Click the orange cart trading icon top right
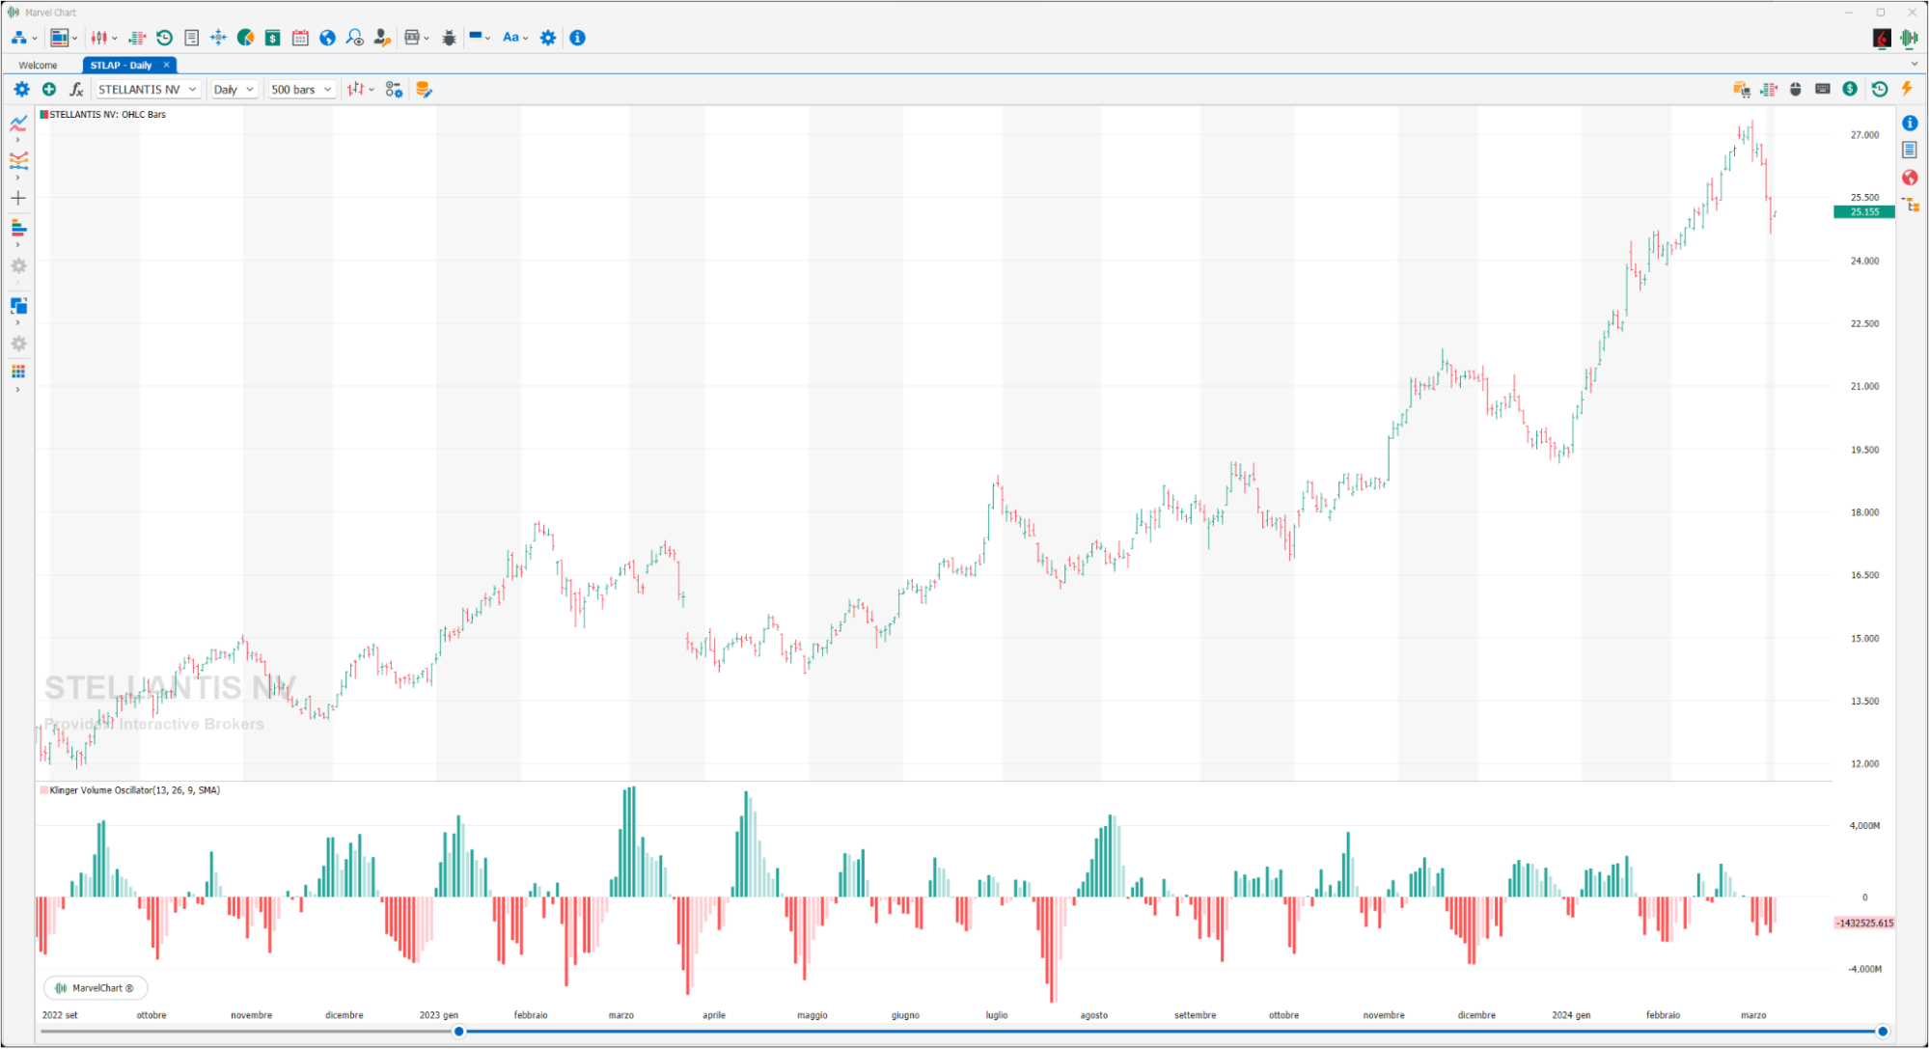Screen dimensions: 1929x1049 pyautogui.click(x=1741, y=89)
